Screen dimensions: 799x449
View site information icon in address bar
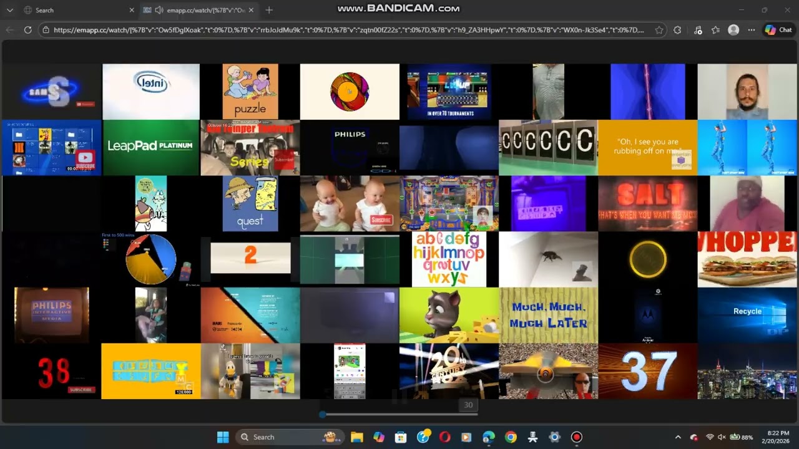[x=47, y=29]
